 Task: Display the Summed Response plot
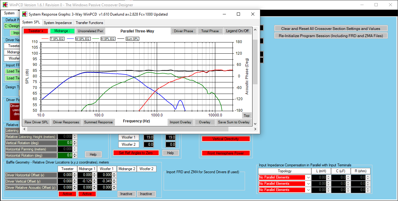pos(99,122)
